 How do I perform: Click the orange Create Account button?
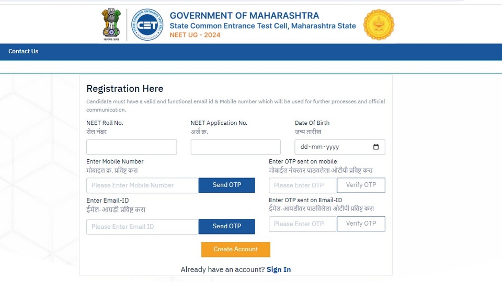pos(236,250)
